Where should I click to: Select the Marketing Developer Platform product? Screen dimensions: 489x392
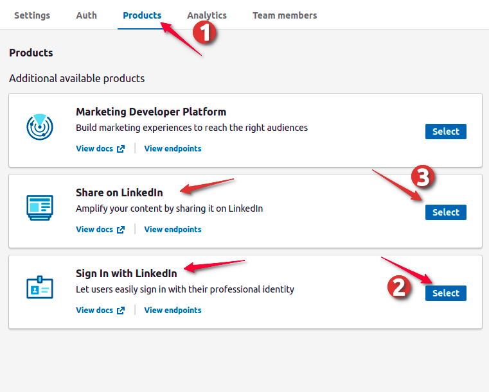[x=446, y=132]
